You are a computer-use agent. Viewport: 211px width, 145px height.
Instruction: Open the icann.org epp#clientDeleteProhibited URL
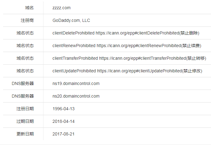(137, 33)
